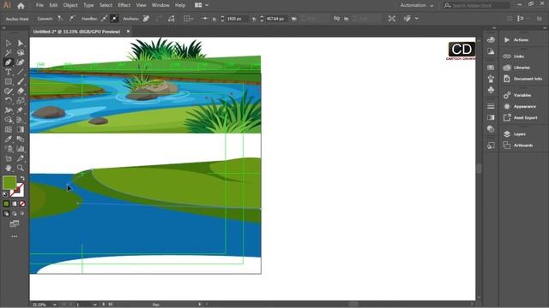Select the Zoom magnifier tool
Screen dimensions: 549x308
click(x=21, y=168)
